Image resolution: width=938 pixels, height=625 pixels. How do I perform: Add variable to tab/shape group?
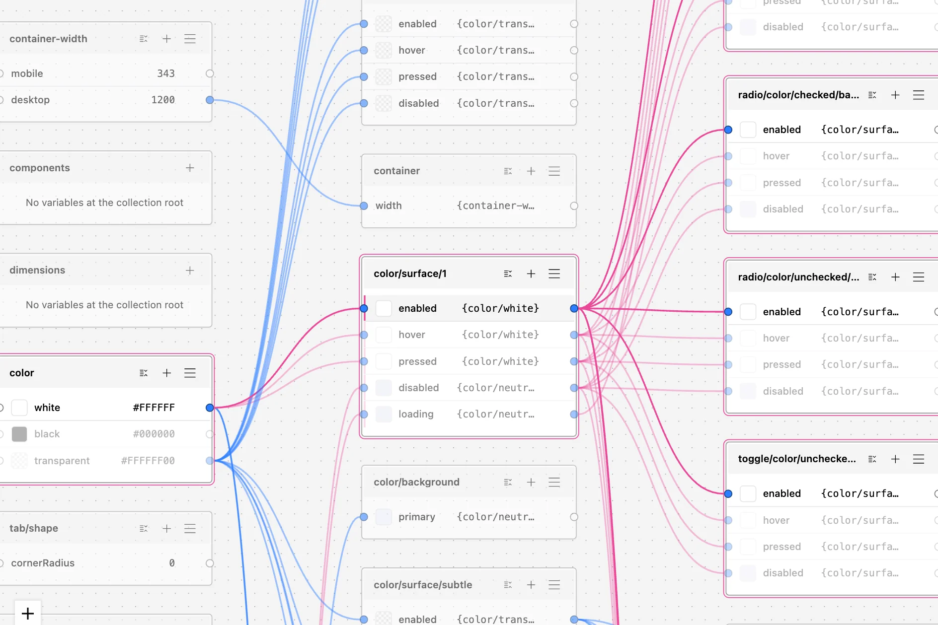[x=166, y=528]
